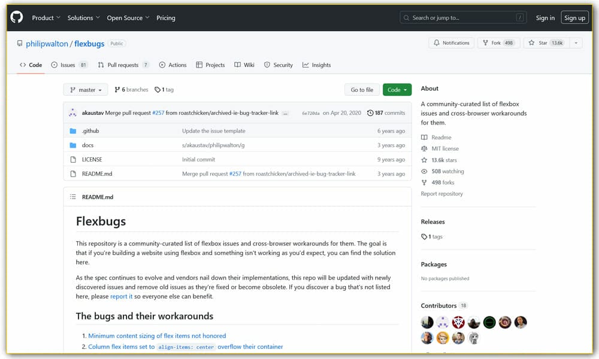Viewport: 599px width, 359px height.
Task: Click the .github folder icon
Action: [x=73, y=131]
